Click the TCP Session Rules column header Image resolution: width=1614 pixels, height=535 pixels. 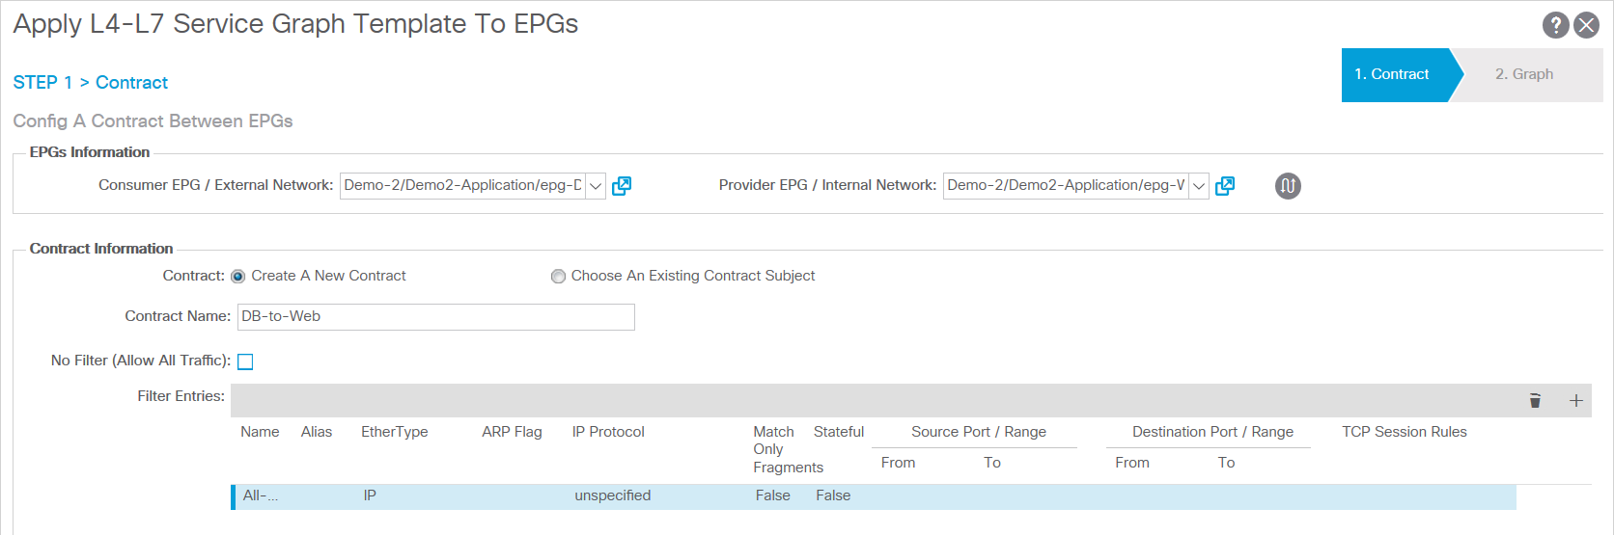[1404, 432]
